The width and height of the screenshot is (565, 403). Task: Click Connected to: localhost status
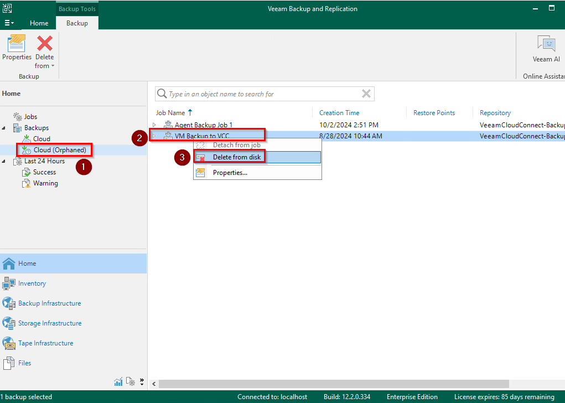[272, 397]
